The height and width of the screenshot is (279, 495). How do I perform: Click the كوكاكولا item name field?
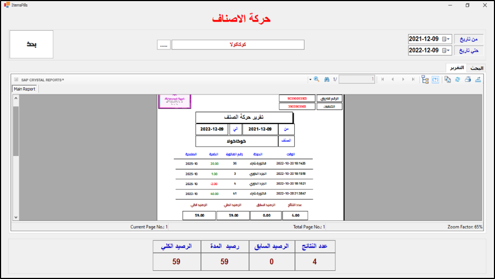tap(237, 45)
